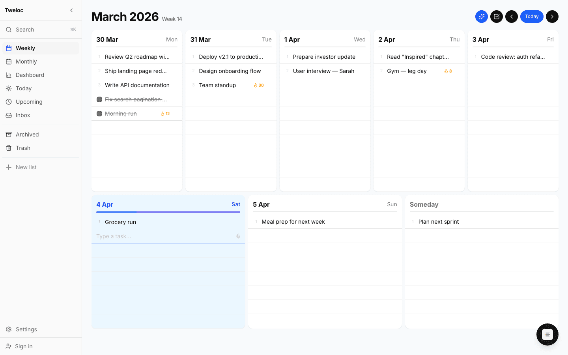This screenshot has height=355, width=568.
Task: Go to previous week with left chevron
Action: 512,17
